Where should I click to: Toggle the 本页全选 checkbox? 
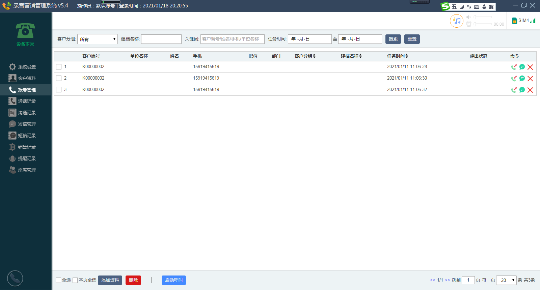pos(75,280)
